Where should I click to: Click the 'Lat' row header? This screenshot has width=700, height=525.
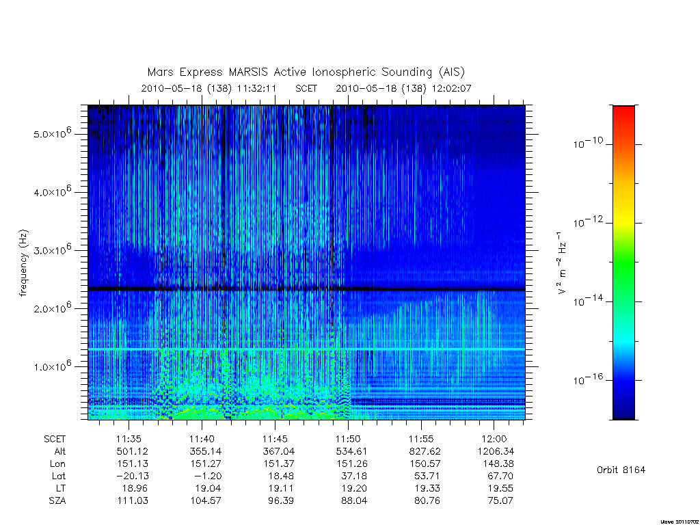tap(59, 476)
